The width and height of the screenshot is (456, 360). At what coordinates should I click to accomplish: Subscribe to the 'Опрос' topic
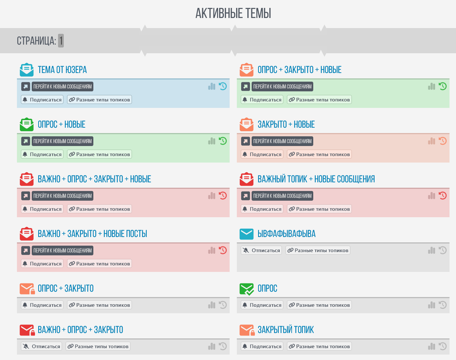(262, 305)
